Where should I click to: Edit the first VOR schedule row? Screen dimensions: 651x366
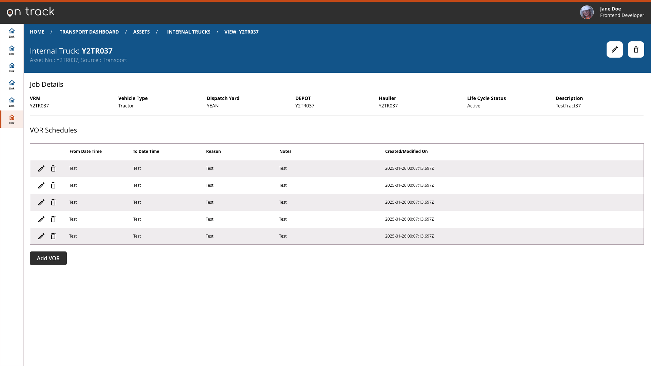41,168
